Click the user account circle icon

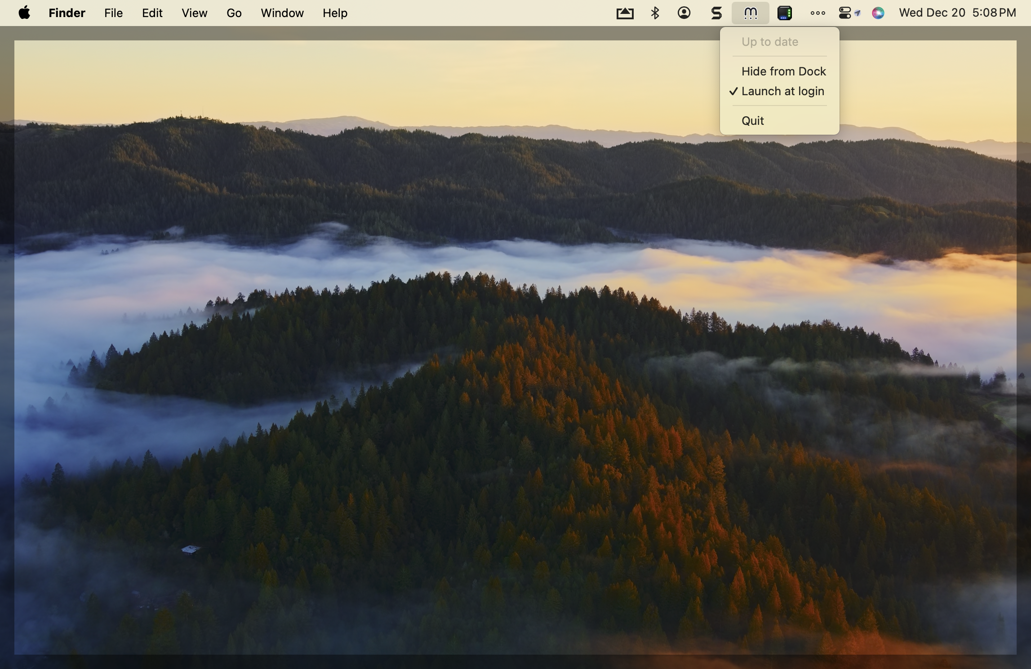[684, 13]
